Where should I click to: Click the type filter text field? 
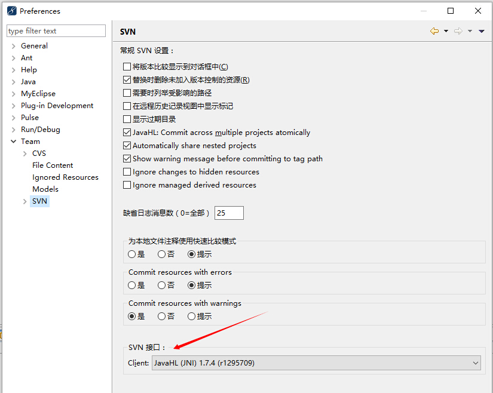[x=56, y=31]
